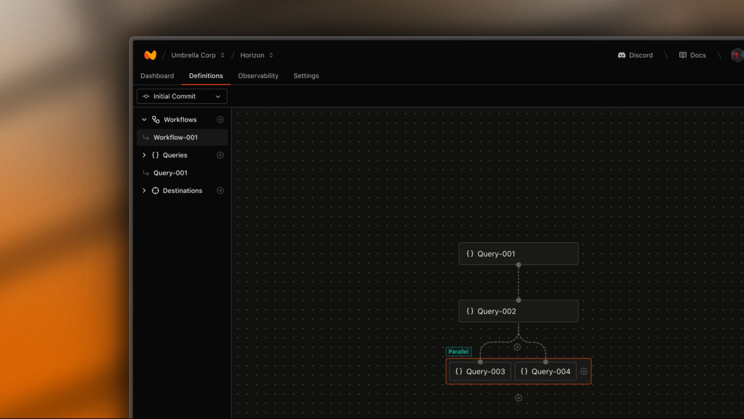Open the Docs link
The width and height of the screenshot is (744, 419).
[x=693, y=55]
